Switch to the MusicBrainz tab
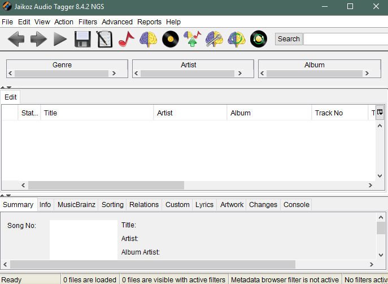 coord(76,205)
